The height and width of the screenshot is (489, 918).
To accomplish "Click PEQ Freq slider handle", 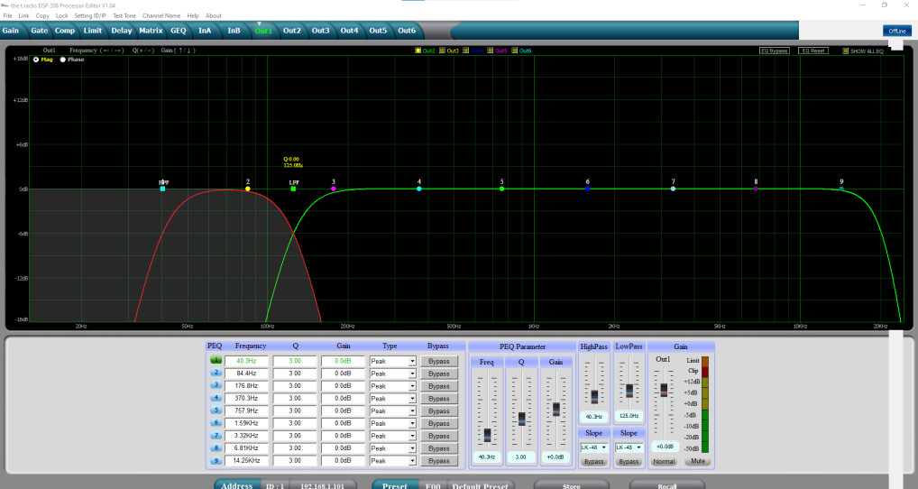I will pyautogui.click(x=487, y=435).
